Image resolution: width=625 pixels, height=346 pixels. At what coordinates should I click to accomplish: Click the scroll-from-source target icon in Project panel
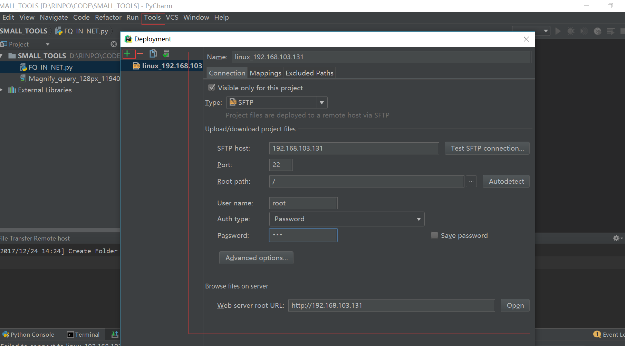pos(114,44)
